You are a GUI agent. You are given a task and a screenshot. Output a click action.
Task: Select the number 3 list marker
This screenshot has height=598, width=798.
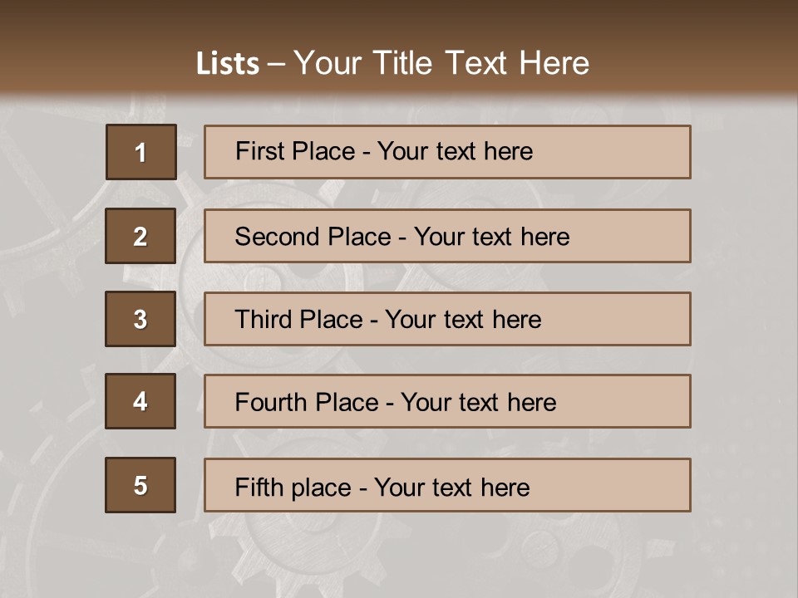pyautogui.click(x=140, y=319)
